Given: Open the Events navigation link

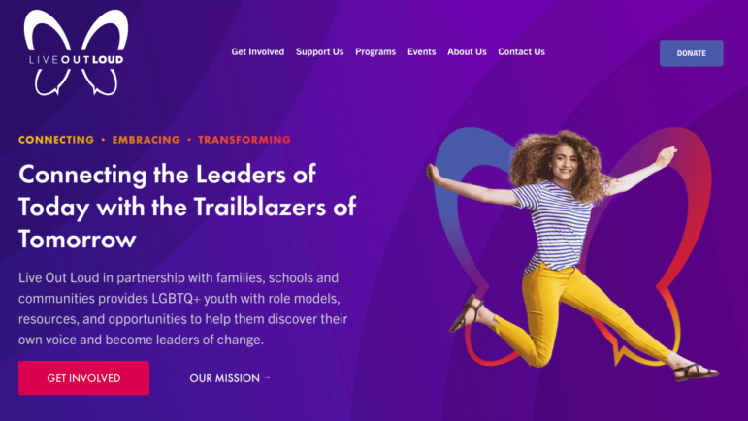Looking at the screenshot, I should click(x=421, y=51).
